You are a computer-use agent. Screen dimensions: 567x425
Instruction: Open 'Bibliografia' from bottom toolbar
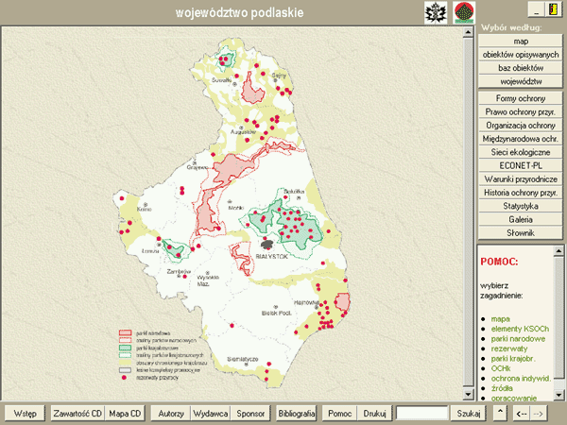[296, 413]
